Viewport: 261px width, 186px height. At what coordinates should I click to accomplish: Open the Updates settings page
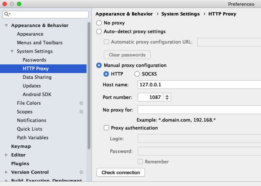(32, 86)
